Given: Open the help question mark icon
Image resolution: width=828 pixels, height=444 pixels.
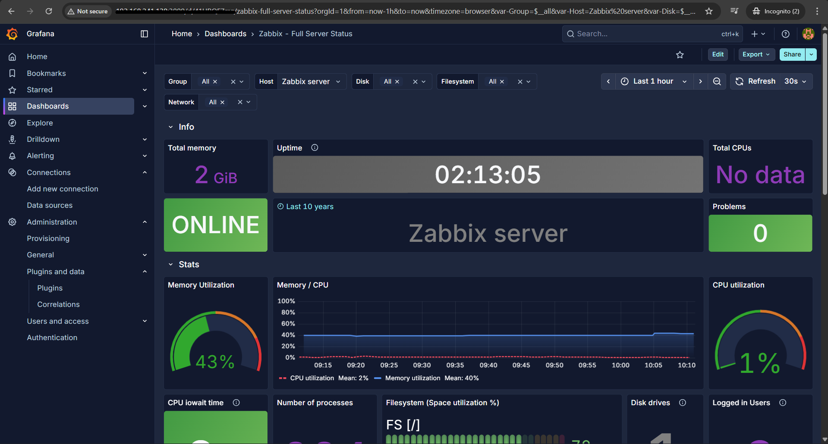Looking at the screenshot, I should 785,34.
